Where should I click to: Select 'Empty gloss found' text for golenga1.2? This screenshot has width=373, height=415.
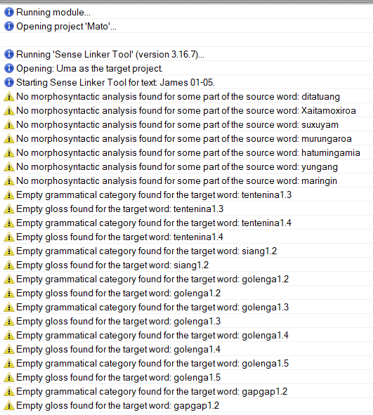[x=118, y=293]
